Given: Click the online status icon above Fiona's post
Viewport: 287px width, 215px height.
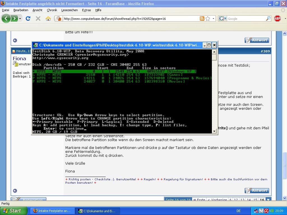Looking at the screenshot, I should pyautogui.click(x=15, y=40).
